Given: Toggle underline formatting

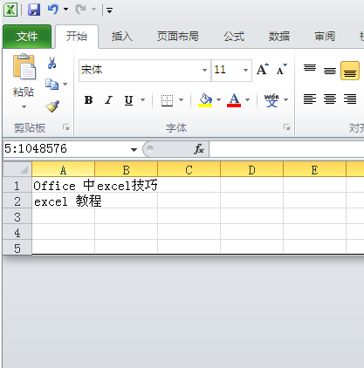Looking at the screenshot, I should click(128, 100).
